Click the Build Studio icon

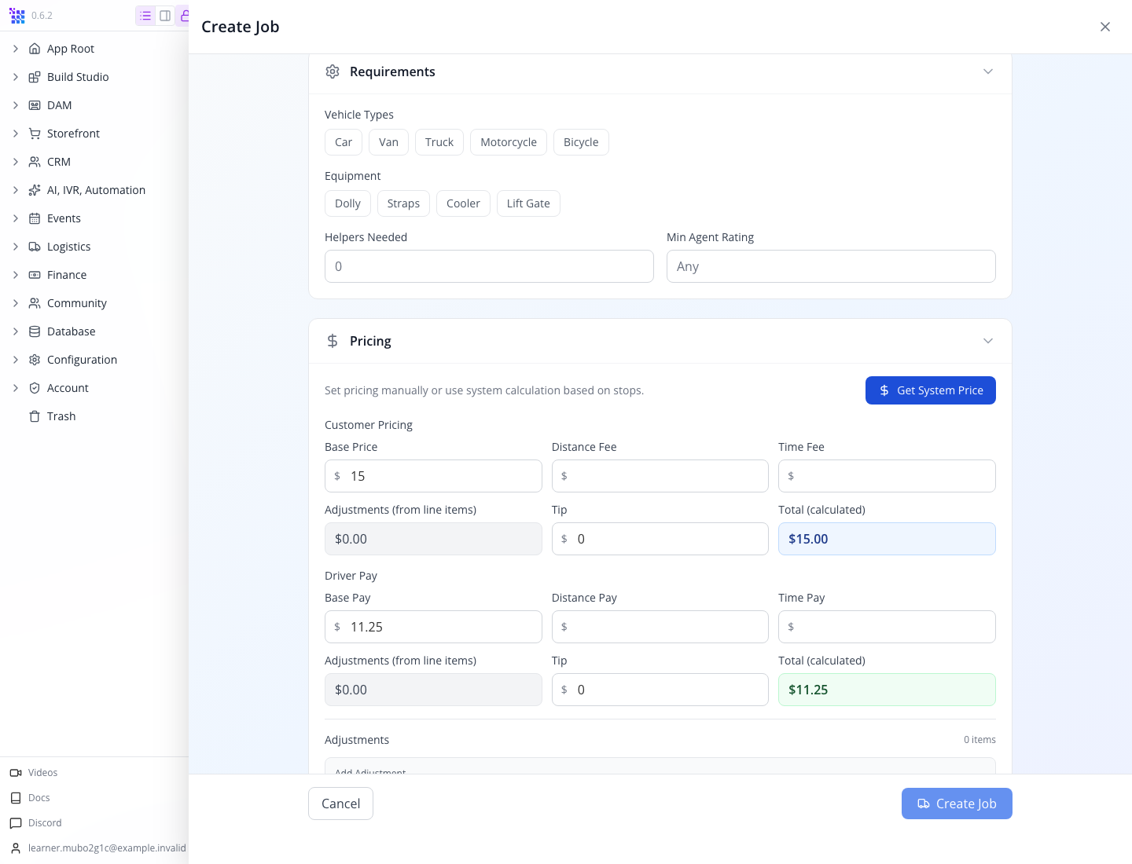(35, 77)
